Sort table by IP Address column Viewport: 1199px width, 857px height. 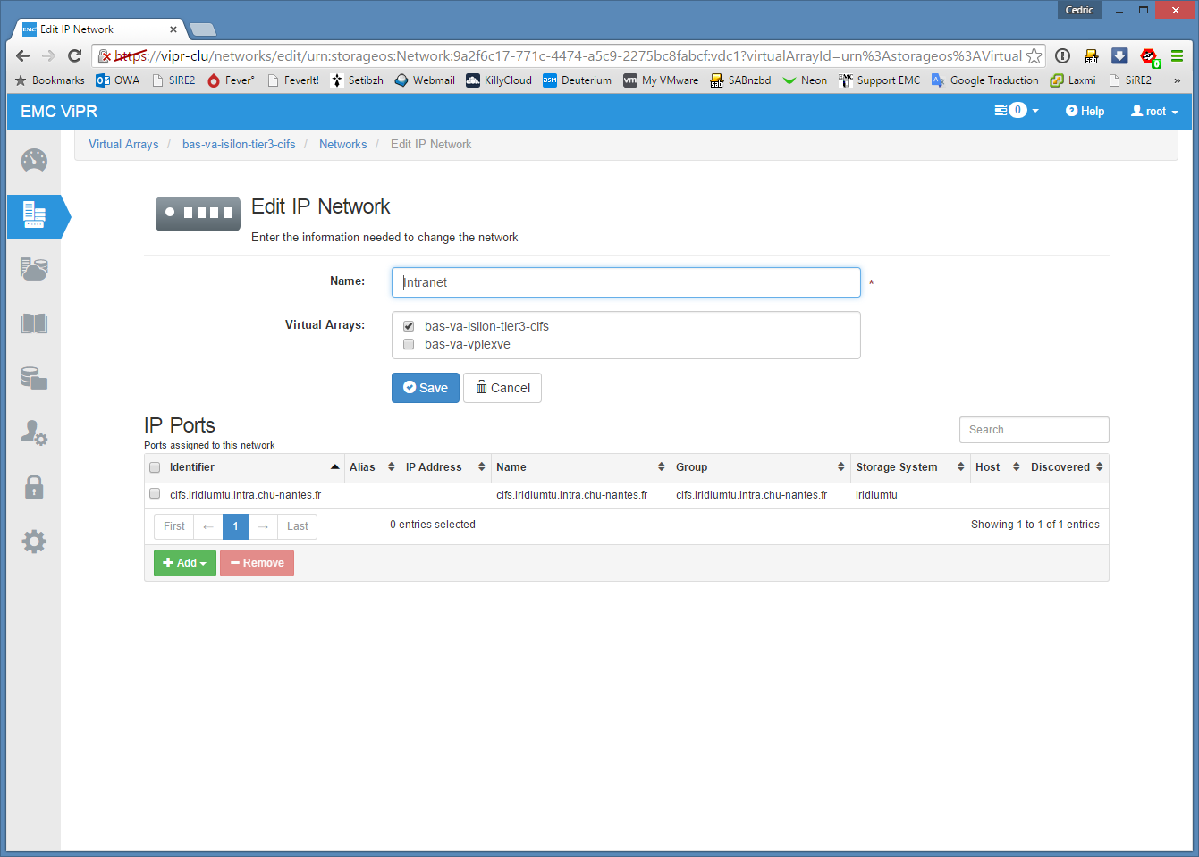(x=444, y=467)
